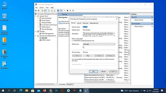166x93 pixels.
Task: Click the Up one level folder icon
Action: click(x=42, y=11)
